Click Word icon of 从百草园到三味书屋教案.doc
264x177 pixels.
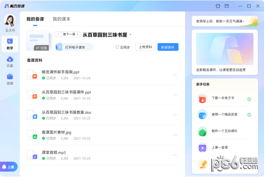[x=32, y=115]
